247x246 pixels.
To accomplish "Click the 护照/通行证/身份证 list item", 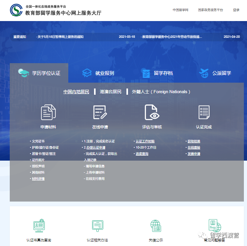I will pyautogui.click(x=45, y=147).
